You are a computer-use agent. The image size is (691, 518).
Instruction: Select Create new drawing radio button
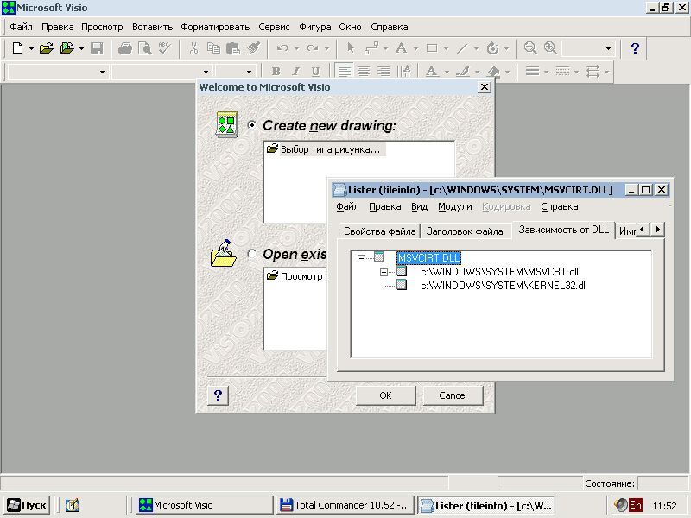pos(251,125)
